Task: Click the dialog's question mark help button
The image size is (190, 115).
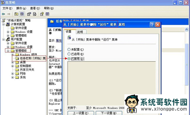Action: tap(152, 25)
